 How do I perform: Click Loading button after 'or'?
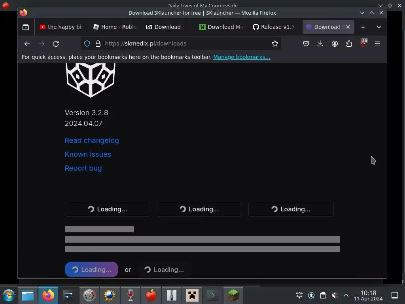click(x=164, y=270)
